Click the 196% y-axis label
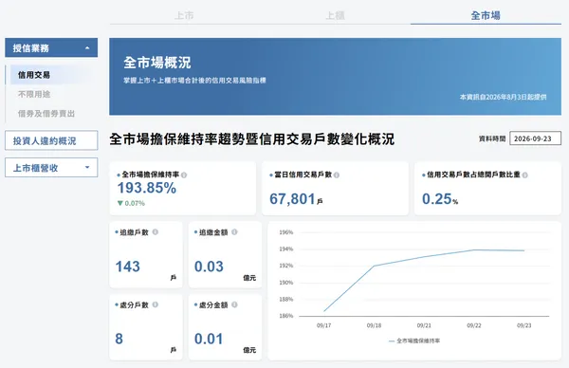This screenshot has height=368, width=569. [286, 232]
